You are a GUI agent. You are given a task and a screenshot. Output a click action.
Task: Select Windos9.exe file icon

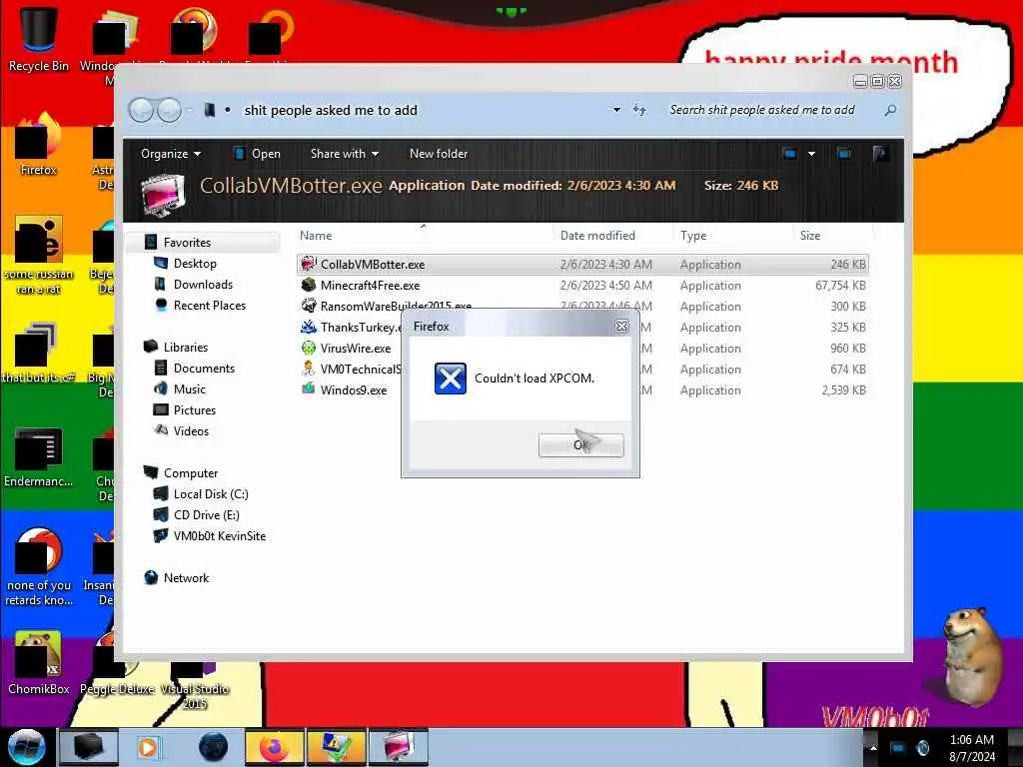(x=308, y=389)
